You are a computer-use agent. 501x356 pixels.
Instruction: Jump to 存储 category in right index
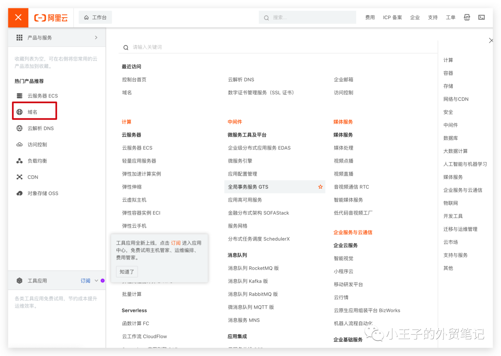[x=448, y=86]
